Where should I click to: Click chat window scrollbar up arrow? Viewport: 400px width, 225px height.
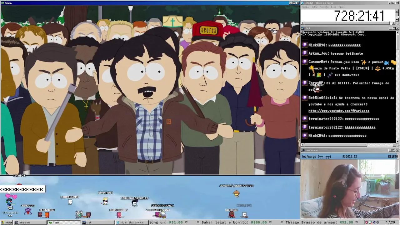click(x=397, y=32)
